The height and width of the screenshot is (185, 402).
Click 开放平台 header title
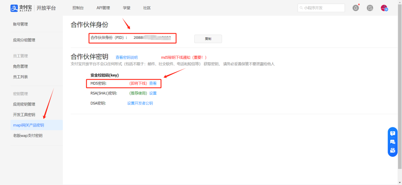tap(46, 8)
